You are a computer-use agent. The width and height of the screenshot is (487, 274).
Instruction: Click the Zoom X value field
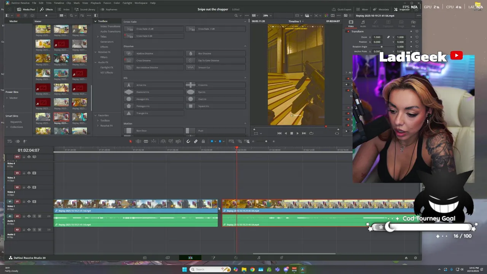click(x=377, y=37)
